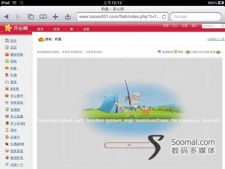
Task: Open 开心庄园 from the sidebar
Action: [17, 116]
